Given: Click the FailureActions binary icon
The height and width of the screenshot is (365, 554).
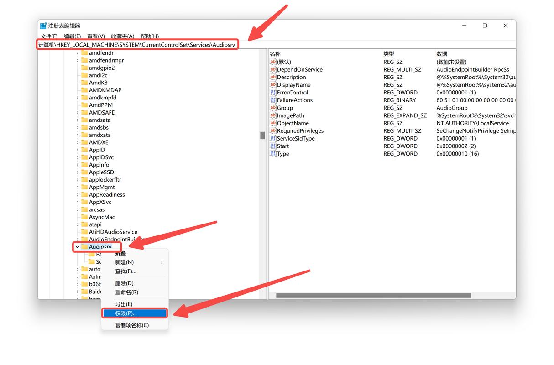Looking at the screenshot, I should pyautogui.click(x=273, y=100).
